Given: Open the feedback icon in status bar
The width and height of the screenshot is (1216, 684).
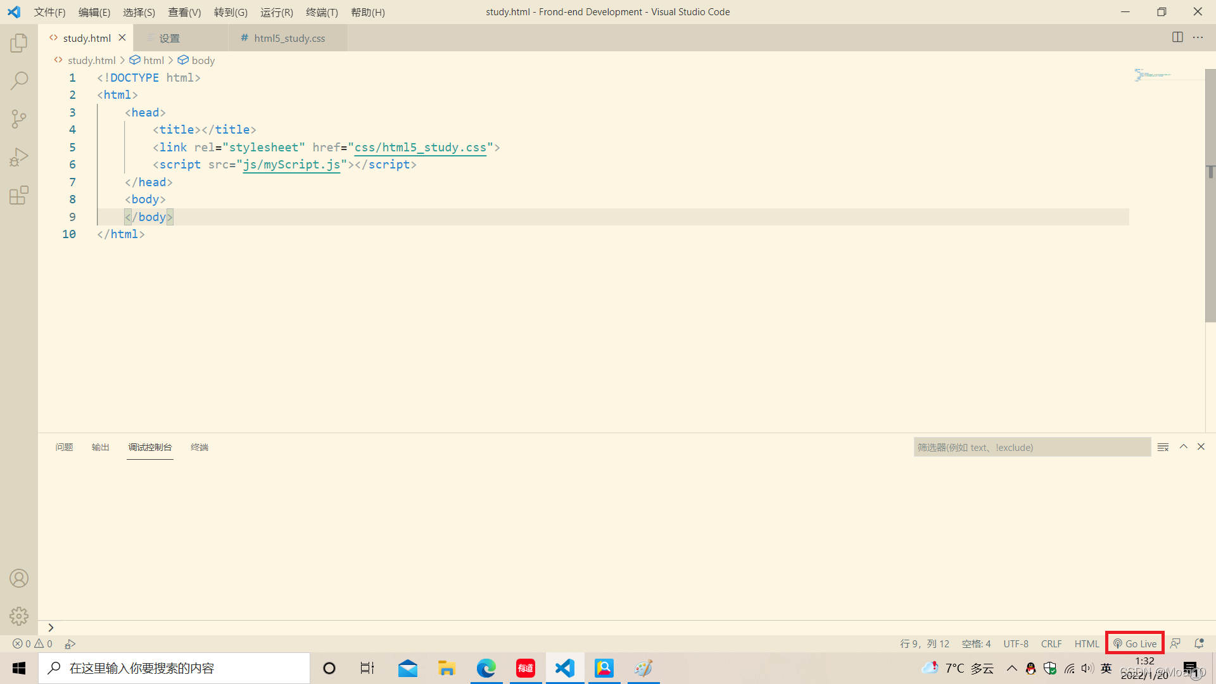Looking at the screenshot, I should tap(1175, 643).
